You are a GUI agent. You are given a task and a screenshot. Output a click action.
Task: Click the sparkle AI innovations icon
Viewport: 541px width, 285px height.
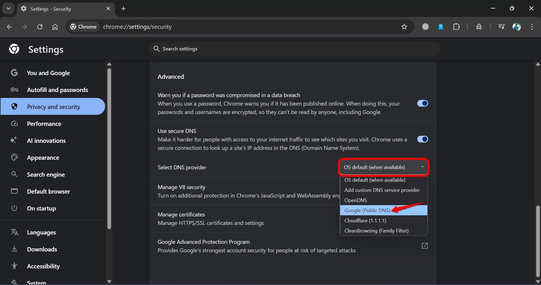[14, 140]
